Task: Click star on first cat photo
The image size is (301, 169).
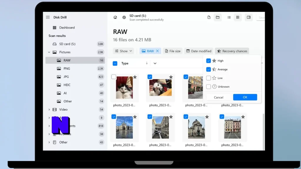Action: coord(135,77)
